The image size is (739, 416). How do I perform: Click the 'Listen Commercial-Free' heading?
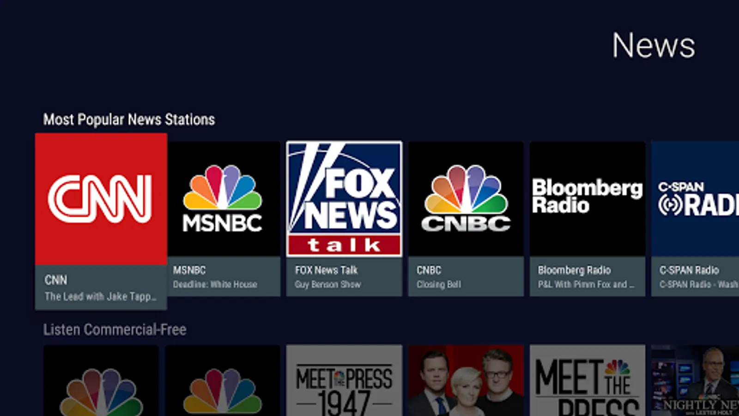(115, 330)
